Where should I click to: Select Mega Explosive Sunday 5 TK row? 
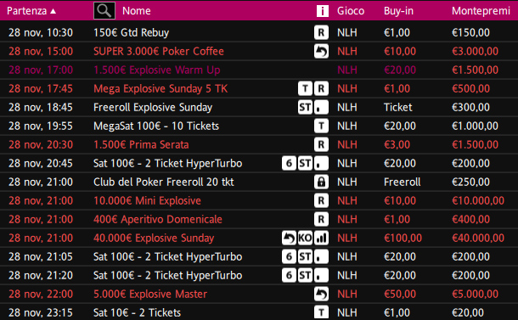tap(259, 88)
